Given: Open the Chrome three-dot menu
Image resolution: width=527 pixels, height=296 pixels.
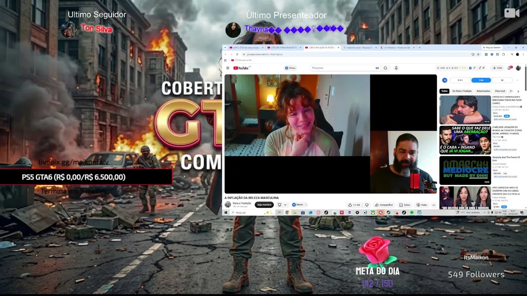Looking at the screenshot, I should coord(523,54).
